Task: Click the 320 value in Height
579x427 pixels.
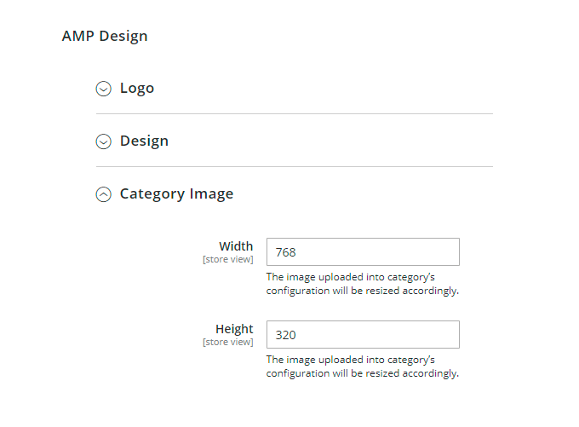Action: click(x=285, y=335)
